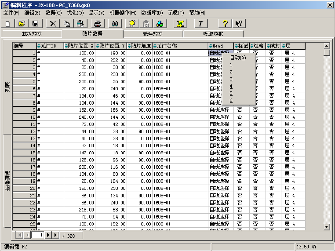Switch to the 元件数据 tab
335x251 pixels.
153,34
